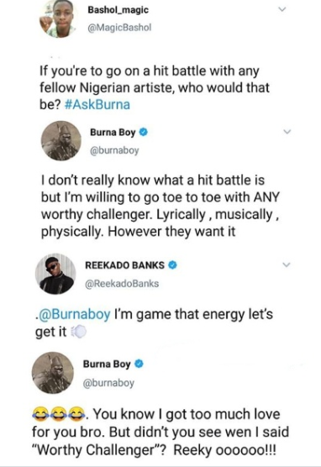Click verified badge beside first Burna Boy name

[144, 132]
